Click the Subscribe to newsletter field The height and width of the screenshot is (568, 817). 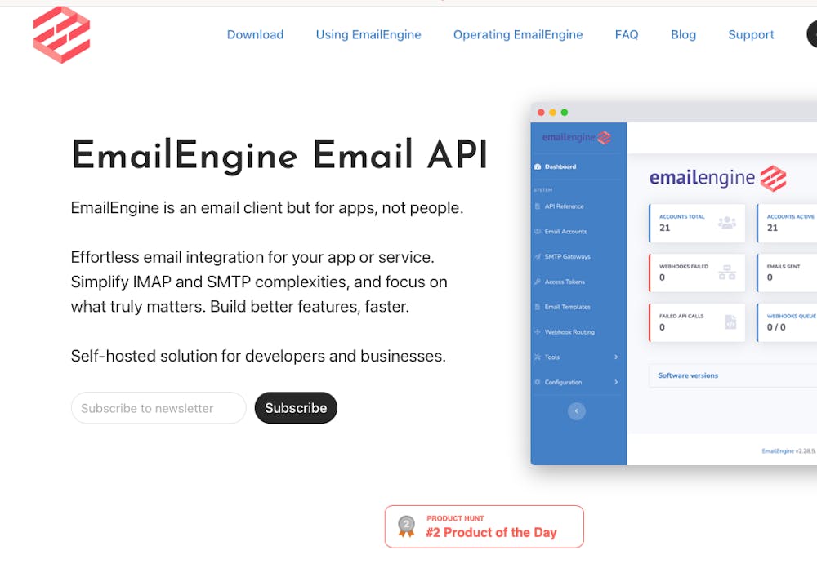pos(158,408)
